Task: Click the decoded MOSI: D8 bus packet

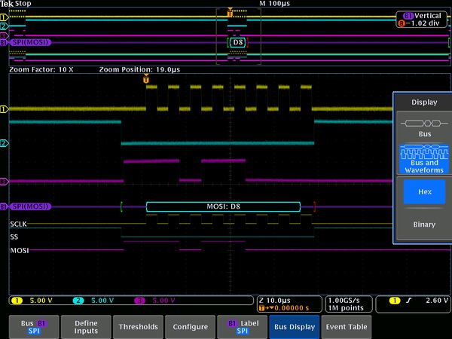Action: coord(223,206)
